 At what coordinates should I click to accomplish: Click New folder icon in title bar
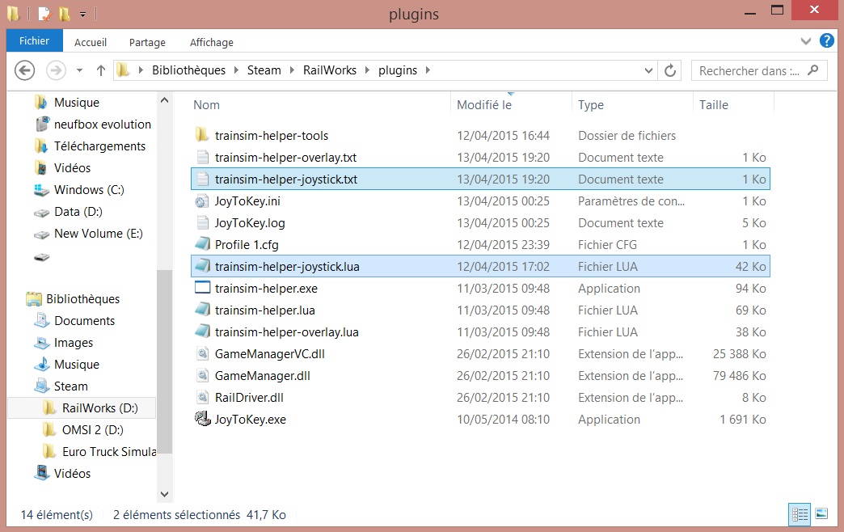64,14
